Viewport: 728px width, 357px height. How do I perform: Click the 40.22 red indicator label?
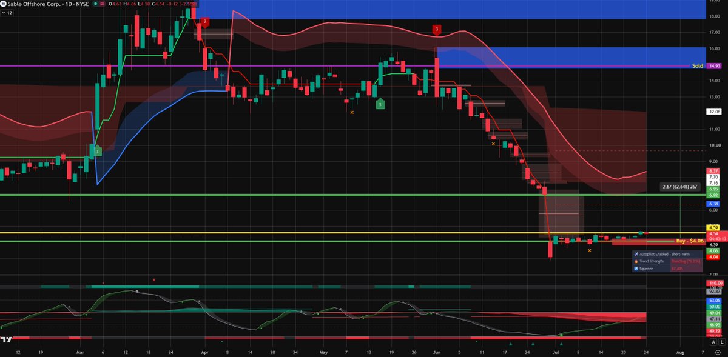pyautogui.click(x=713, y=332)
